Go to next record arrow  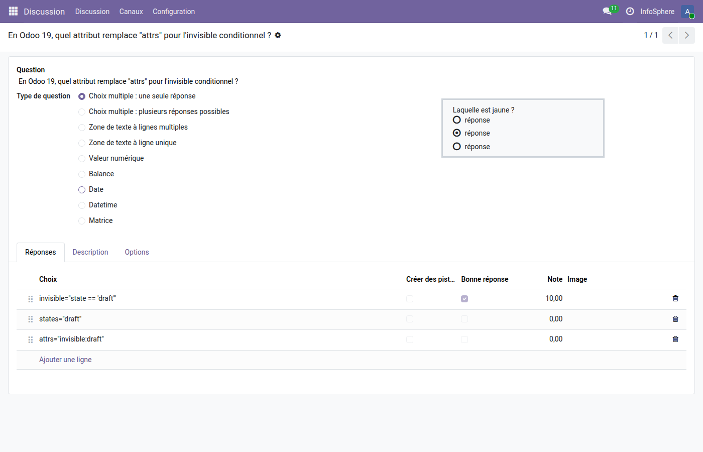(x=686, y=35)
